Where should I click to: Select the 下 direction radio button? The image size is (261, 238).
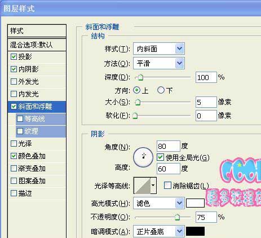tap(161, 90)
